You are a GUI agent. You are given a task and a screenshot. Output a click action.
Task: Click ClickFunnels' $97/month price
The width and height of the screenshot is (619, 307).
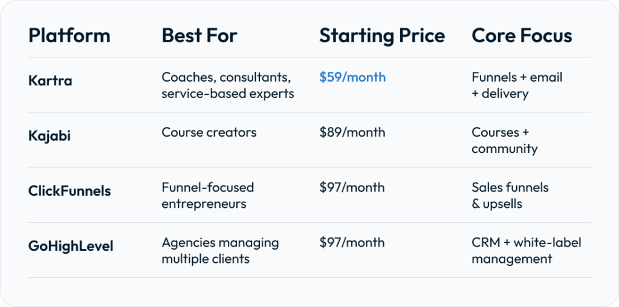[352, 187]
